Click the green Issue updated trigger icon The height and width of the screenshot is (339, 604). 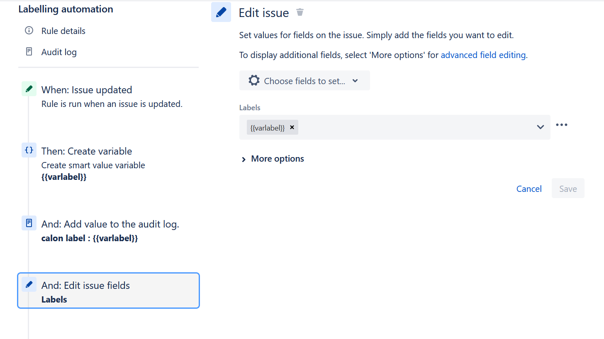click(x=29, y=89)
